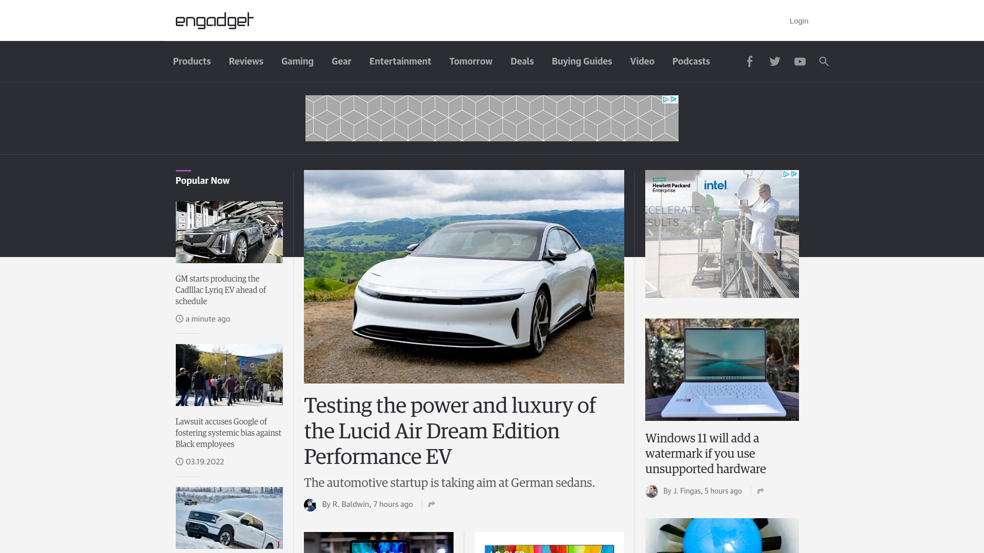The width and height of the screenshot is (984, 553).
Task: Click the Engadget logo
Action: [x=214, y=20]
